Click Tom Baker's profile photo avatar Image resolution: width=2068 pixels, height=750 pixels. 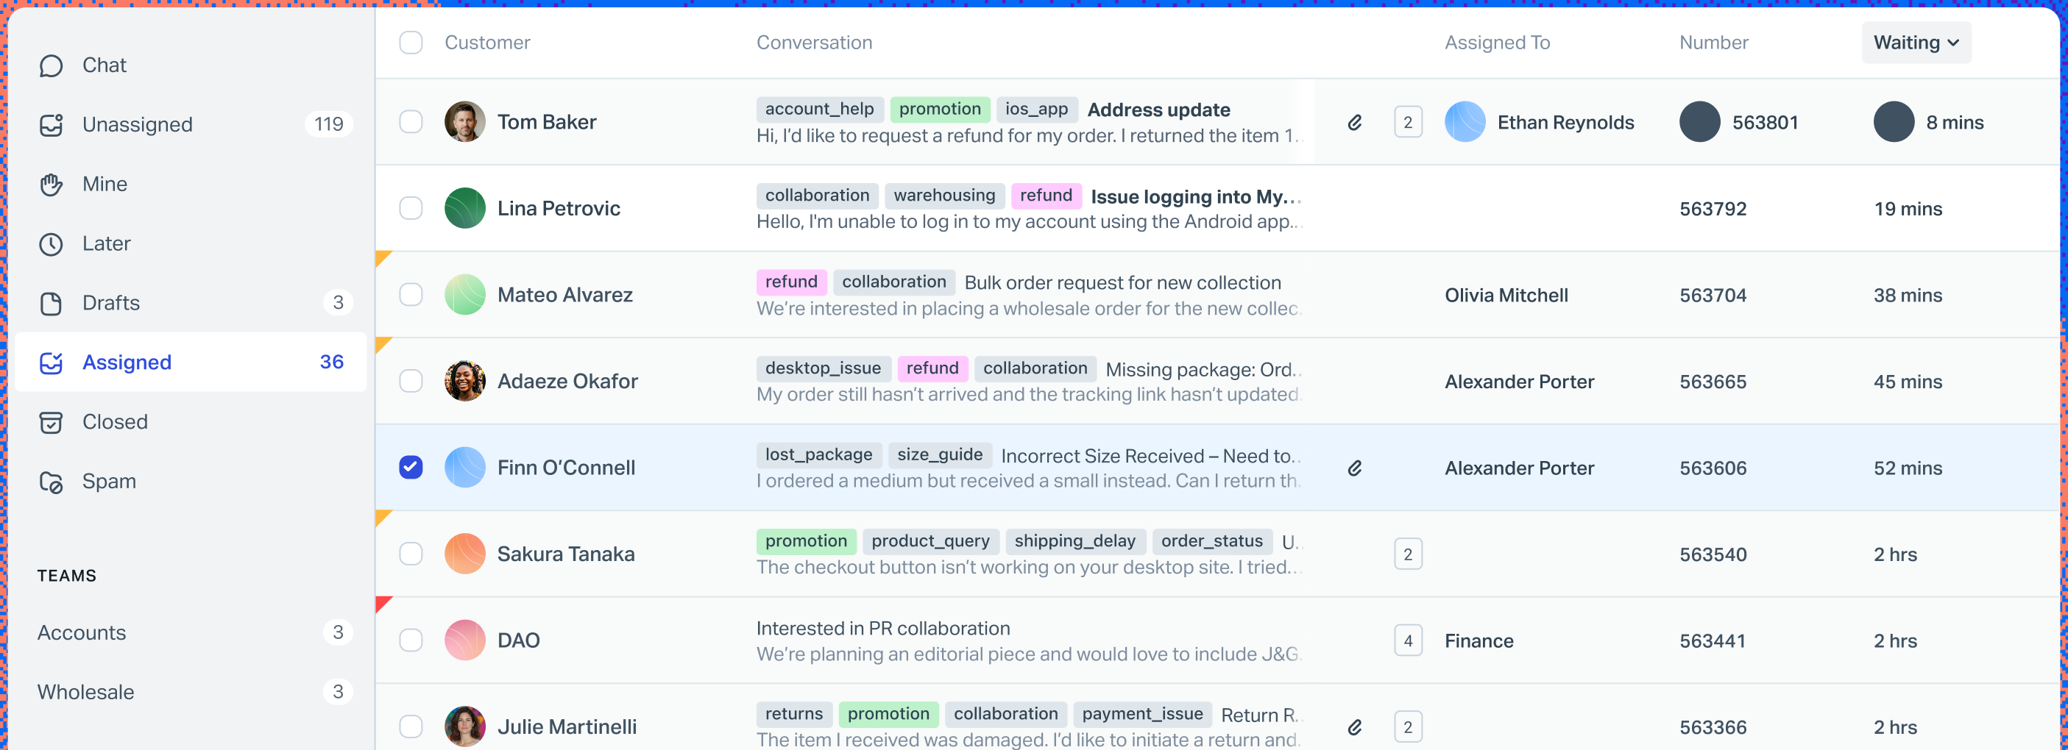[465, 122]
